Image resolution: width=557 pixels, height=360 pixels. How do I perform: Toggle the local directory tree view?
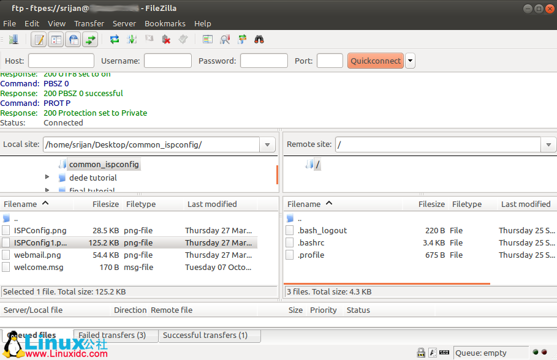(x=55, y=39)
